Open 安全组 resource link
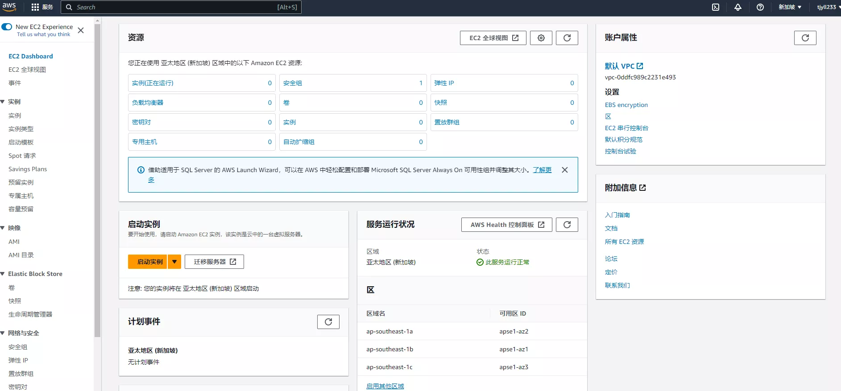841x391 pixels. coord(293,83)
